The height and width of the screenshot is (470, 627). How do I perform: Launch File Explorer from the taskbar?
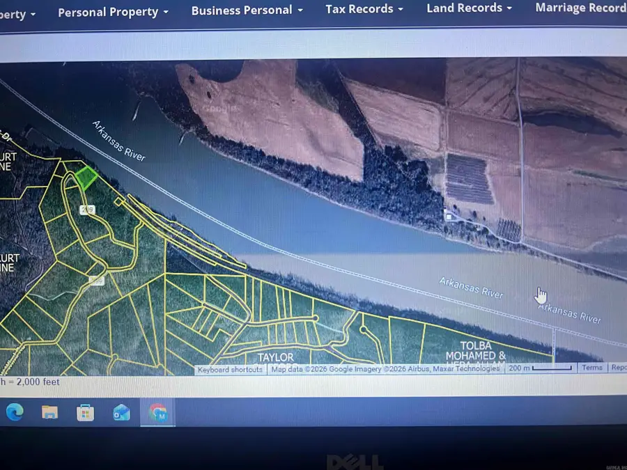point(49,412)
